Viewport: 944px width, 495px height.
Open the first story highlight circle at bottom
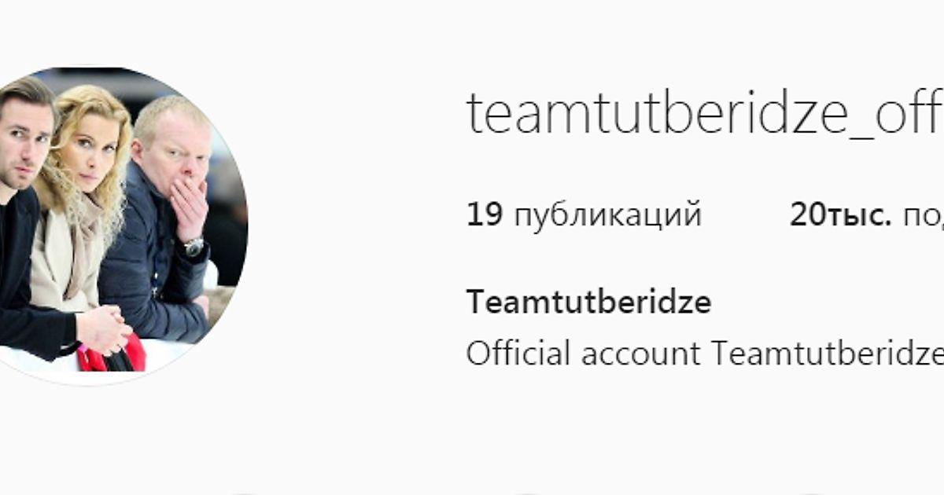[x=242, y=492]
